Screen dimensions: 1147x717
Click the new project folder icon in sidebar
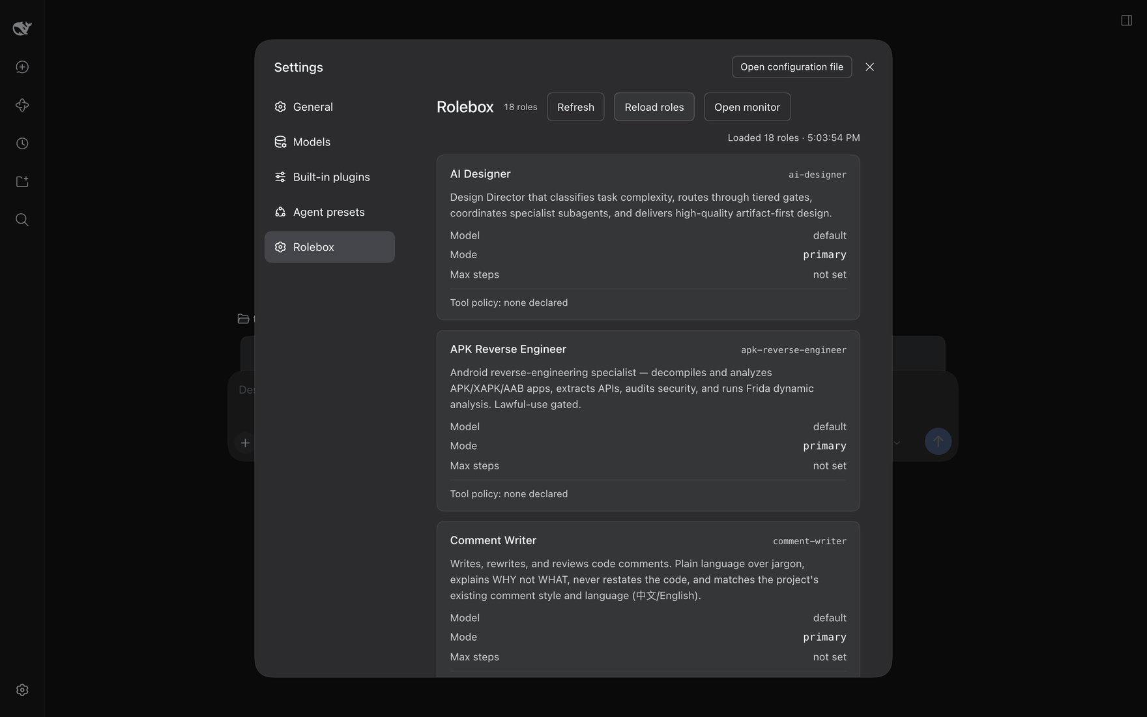(22, 181)
